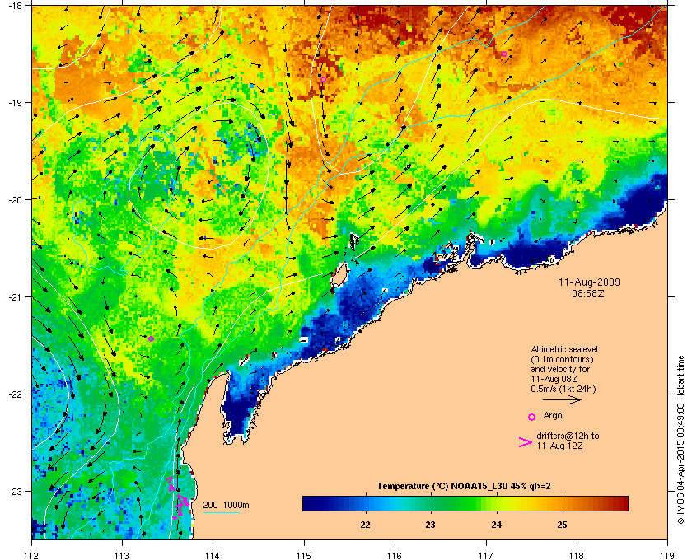Click longitude axis label 118
This screenshot has height=560, width=692.
577,555
